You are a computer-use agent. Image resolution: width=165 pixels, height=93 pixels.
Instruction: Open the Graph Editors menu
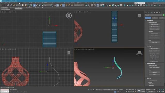(x=45, y=3)
